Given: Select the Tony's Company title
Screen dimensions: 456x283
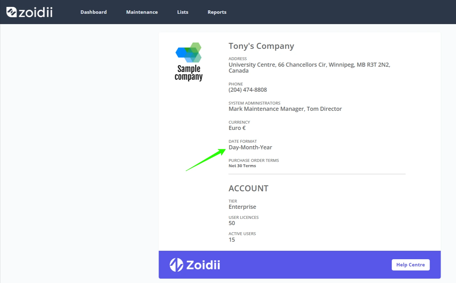Looking at the screenshot, I should tap(261, 46).
